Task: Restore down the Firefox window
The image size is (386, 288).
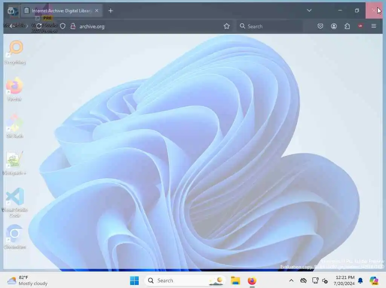Action: click(357, 10)
